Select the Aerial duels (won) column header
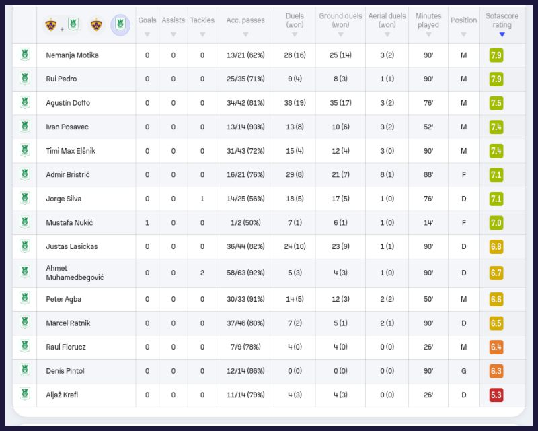The height and width of the screenshot is (431, 538). (387, 20)
